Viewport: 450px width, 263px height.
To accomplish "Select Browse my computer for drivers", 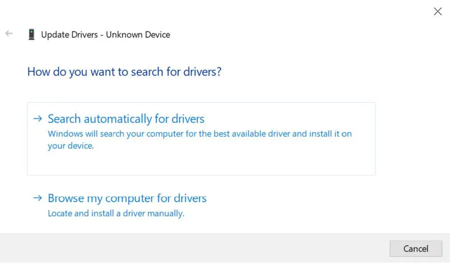I will coord(127,198).
